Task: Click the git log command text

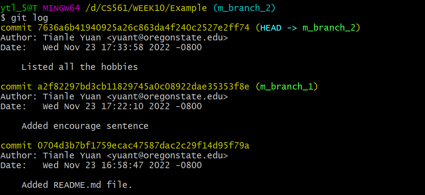Action: 30,18
